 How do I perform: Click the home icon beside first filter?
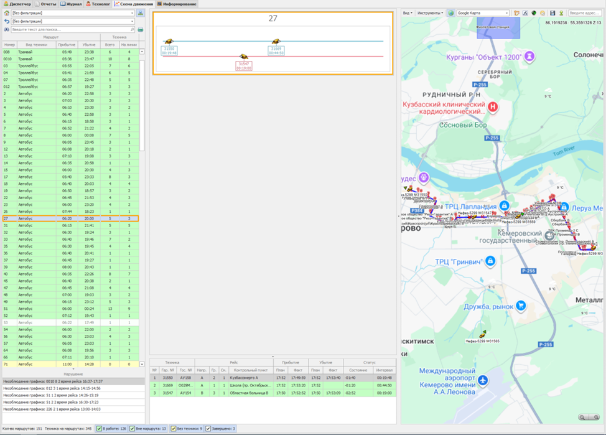click(x=6, y=13)
